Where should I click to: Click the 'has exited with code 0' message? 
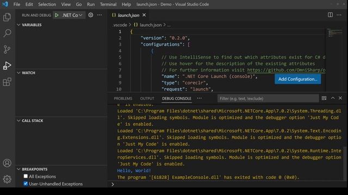click(208, 177)
